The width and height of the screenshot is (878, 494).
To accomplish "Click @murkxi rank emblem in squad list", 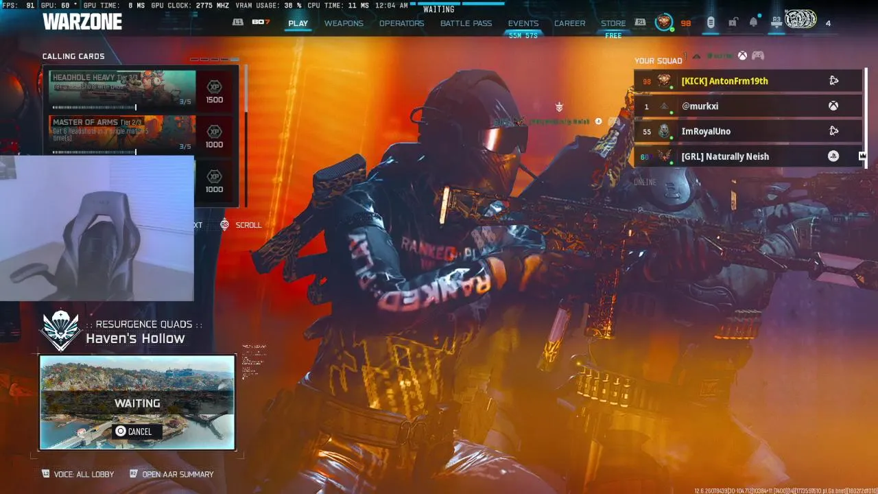I will 664,106.
